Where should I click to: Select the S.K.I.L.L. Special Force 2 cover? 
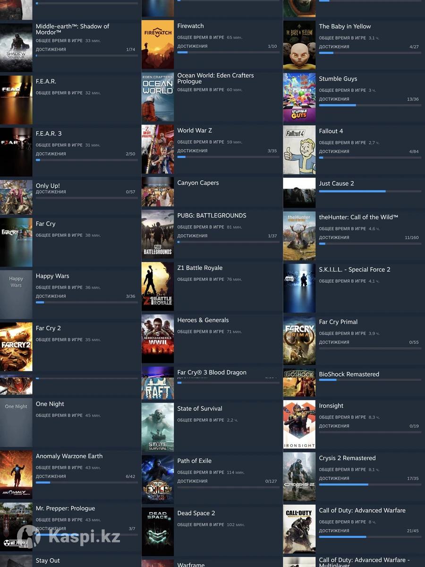pyautogui.click(x=299, y=288)
